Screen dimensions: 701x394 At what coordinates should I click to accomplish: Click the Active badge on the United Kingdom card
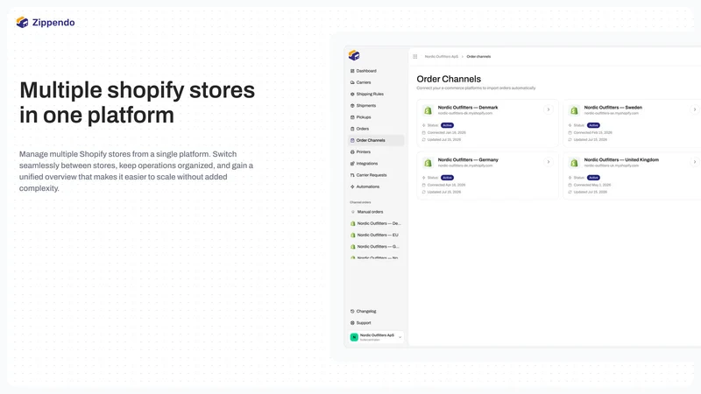pyautogui.click(x=593, y=178)
